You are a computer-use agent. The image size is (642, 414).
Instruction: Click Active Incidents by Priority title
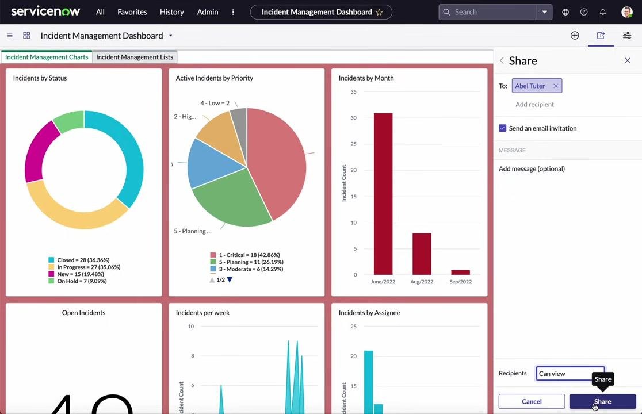[x=214, y=78]
